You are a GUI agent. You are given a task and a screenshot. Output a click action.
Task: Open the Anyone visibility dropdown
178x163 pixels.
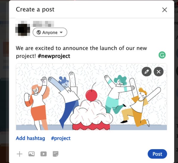tap(50, 32)
